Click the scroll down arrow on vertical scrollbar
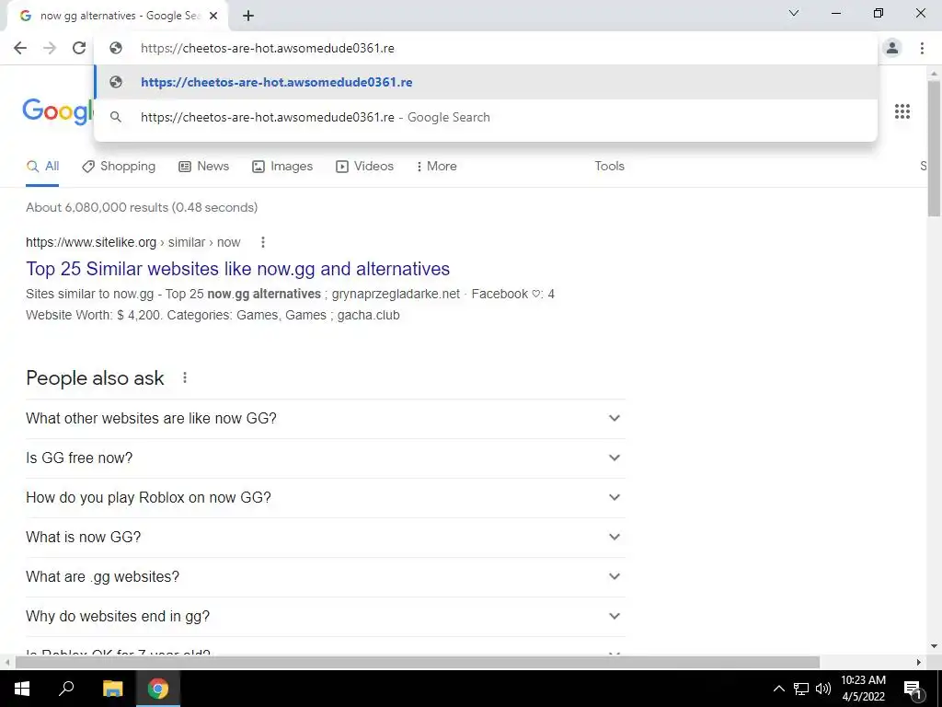This screenshot has height=707, width=942. click(934, 646)
